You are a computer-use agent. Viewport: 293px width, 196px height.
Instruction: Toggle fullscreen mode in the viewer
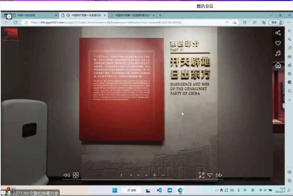pyautogui.click(x=201, y=175)
